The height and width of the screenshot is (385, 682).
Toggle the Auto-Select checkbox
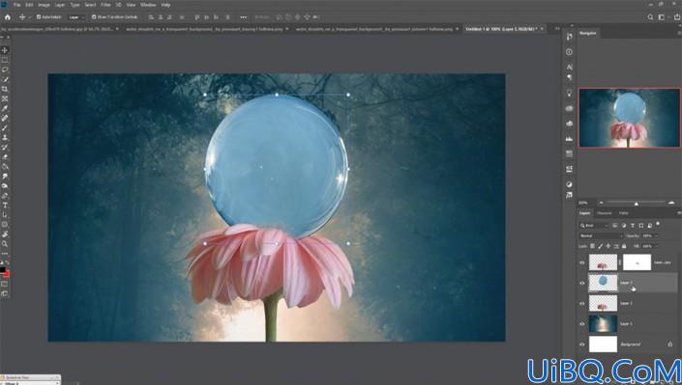[39, 17]
